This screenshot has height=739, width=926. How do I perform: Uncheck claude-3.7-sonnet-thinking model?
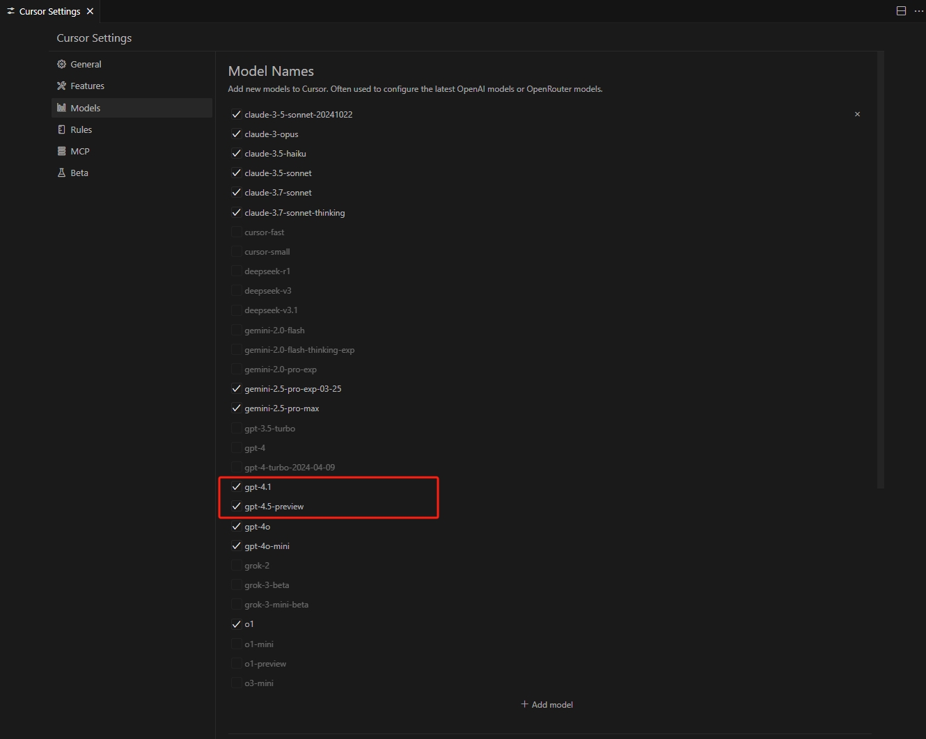coord(236,212)
